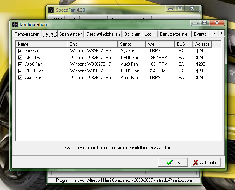Switch to the Temperaturen tab
This screenshot has width=235, height=190.
point(27,34)
